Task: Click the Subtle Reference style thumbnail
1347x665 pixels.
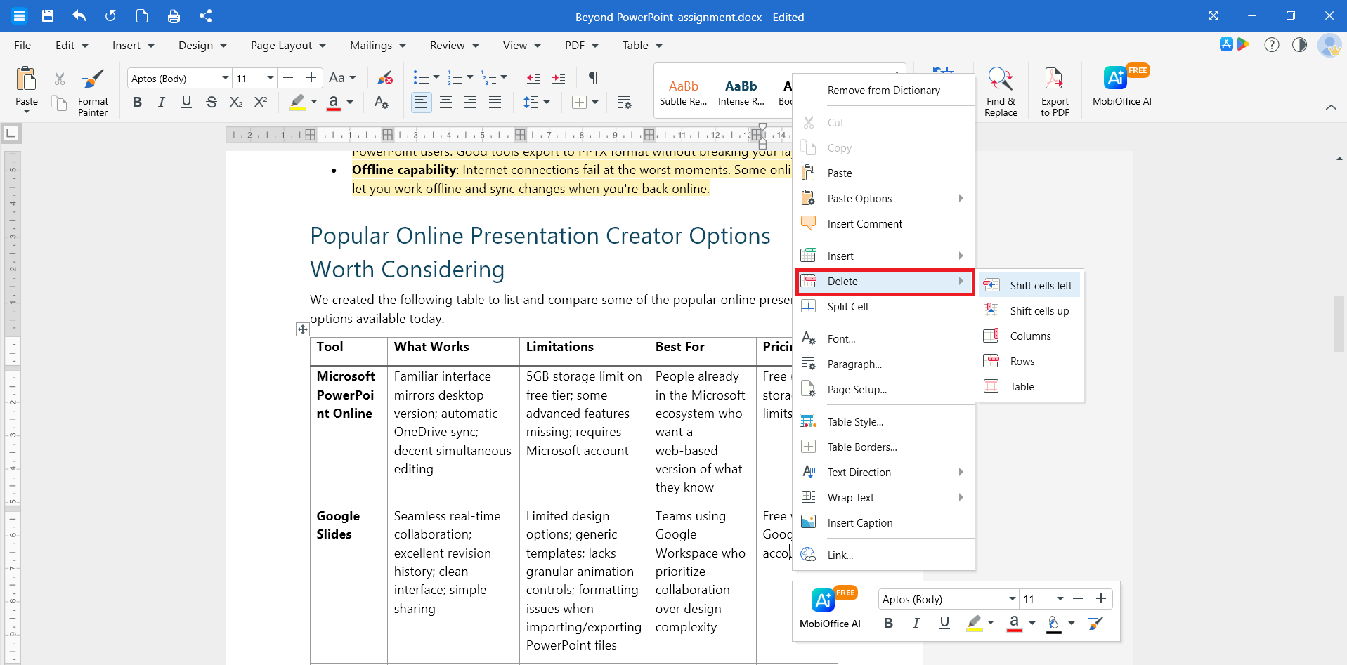Action: (683, 92)
